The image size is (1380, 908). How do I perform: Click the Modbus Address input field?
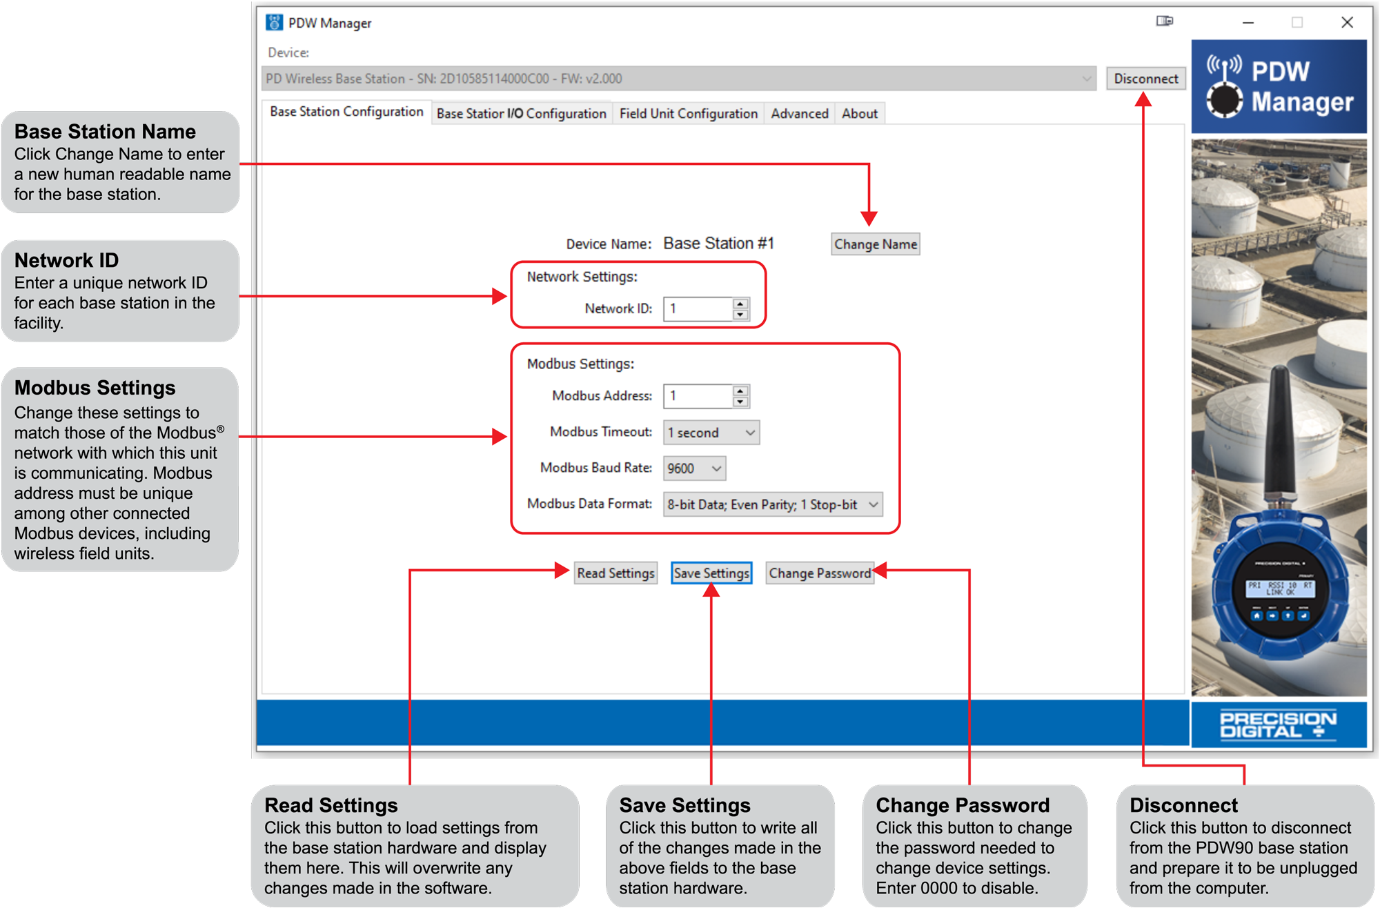[698, 396]
